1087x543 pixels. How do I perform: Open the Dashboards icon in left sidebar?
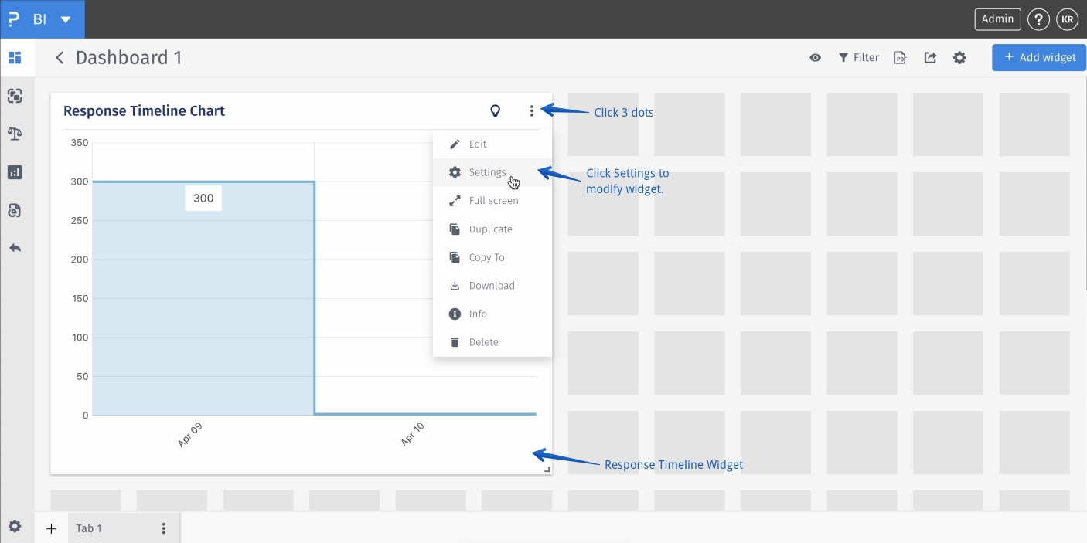pyautogui.click(x=15, y=58)
